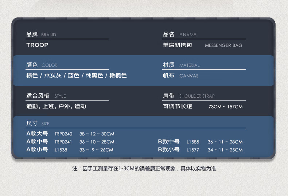Select the 棕色 color option text
Viewport: 288px width, 196px height.
(x=32, y=75)
